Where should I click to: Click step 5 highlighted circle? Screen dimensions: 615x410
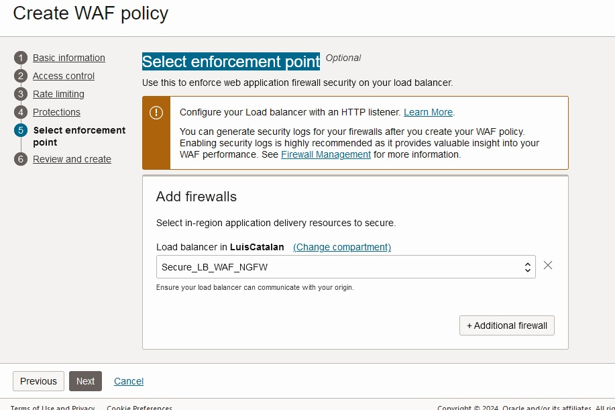click(x=21, y=130)
